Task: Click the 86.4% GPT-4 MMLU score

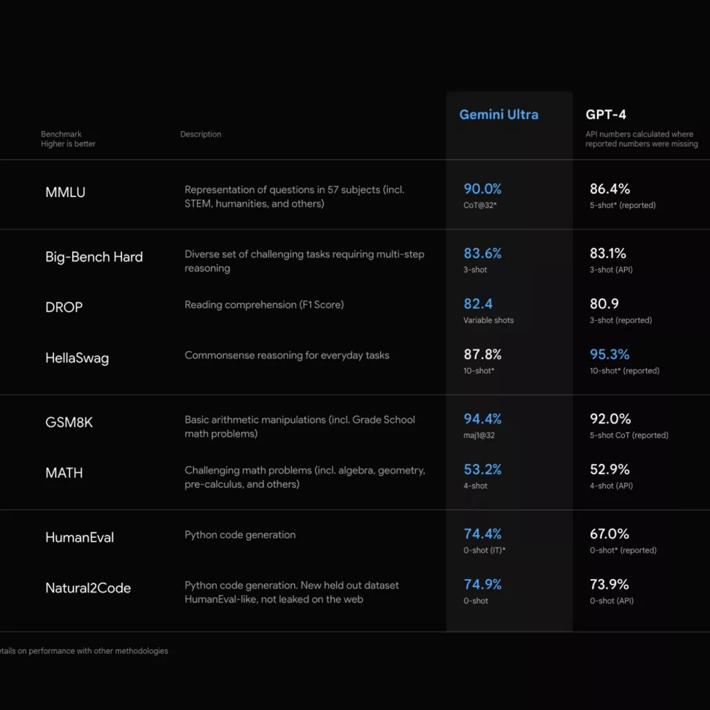Action: click(609, 189)
